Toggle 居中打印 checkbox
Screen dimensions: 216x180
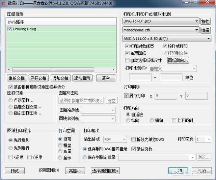pyautogui.click(x=126, y=95)
